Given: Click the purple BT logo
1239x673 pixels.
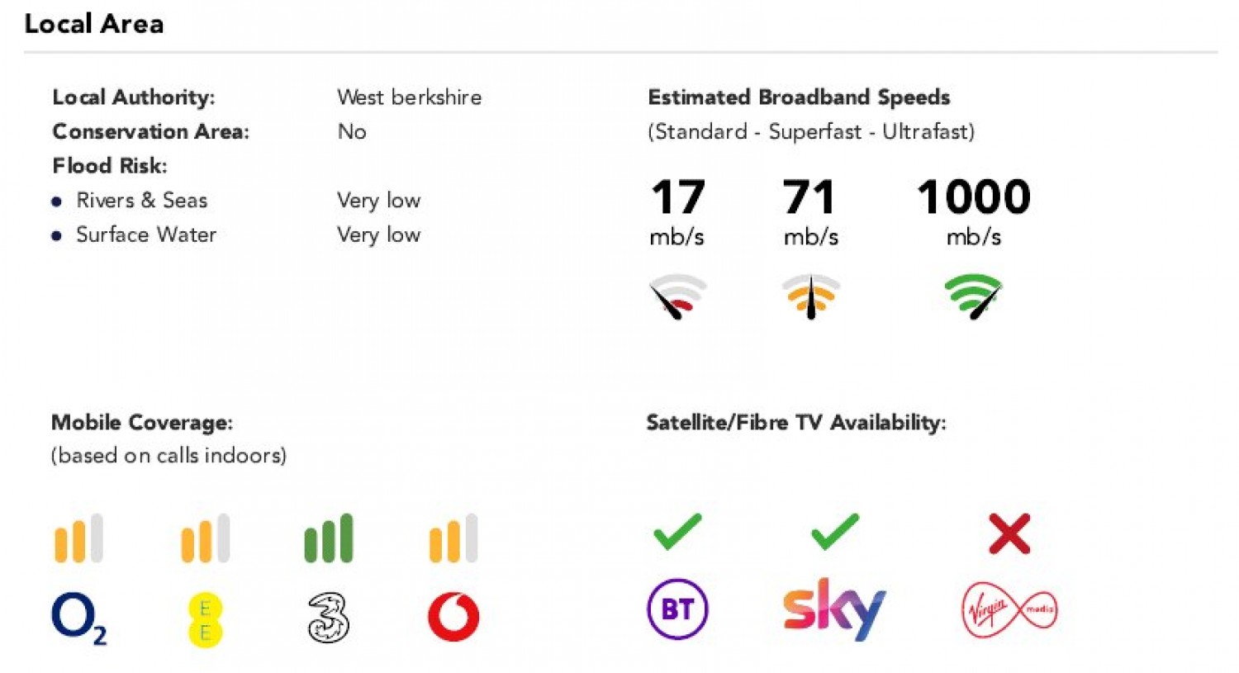Looking at the screenshot, I should [x=677, y=609].
